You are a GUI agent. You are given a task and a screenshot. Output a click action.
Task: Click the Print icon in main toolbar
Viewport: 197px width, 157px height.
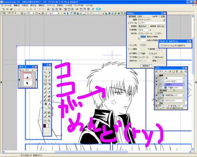48,9
